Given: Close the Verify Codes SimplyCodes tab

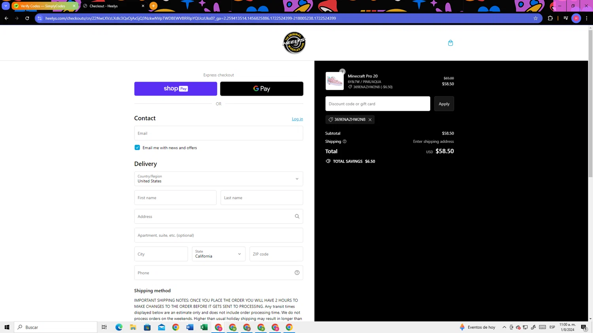Looking at the screenshot, I should (x=74, y=6).
